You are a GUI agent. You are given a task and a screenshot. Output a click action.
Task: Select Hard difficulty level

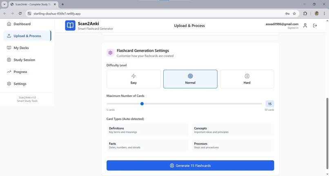click(x=247, y=79)
